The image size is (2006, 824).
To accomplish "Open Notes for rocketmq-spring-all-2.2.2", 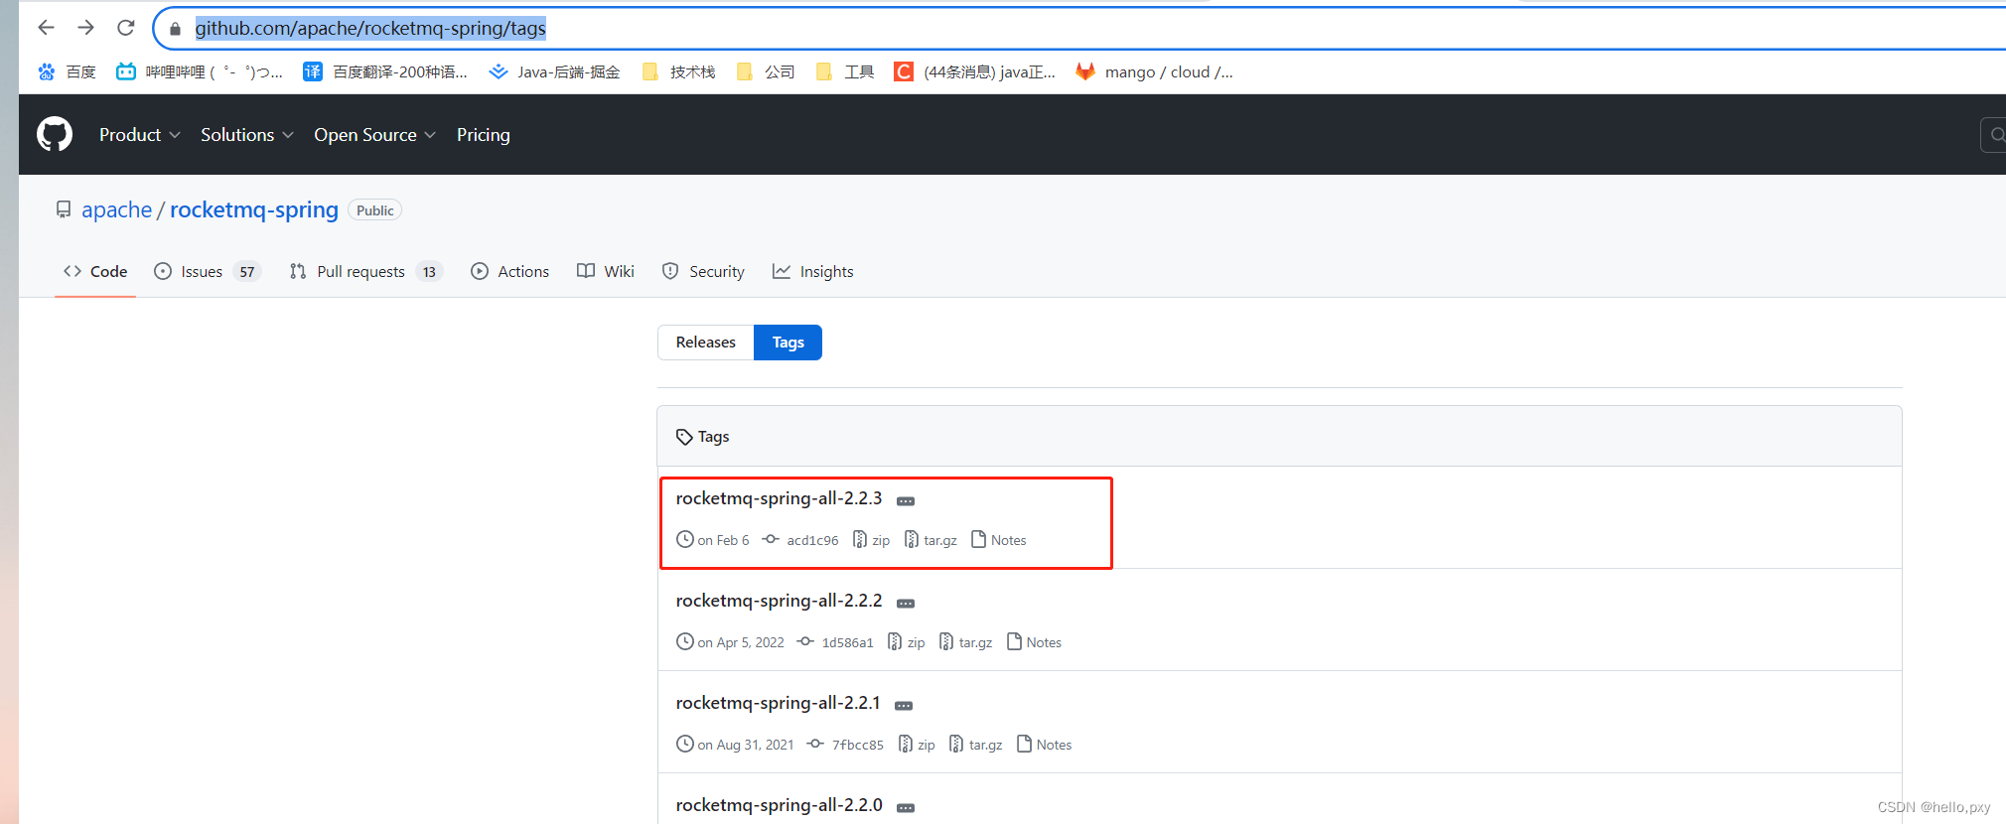I will pos(1035,642).
